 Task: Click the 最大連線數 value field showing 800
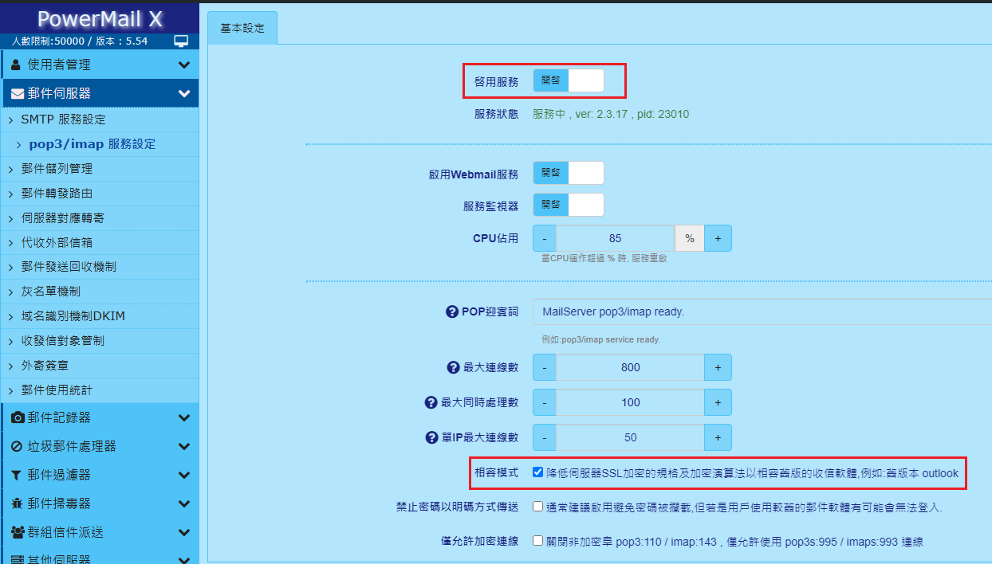[x=630, y=367]
